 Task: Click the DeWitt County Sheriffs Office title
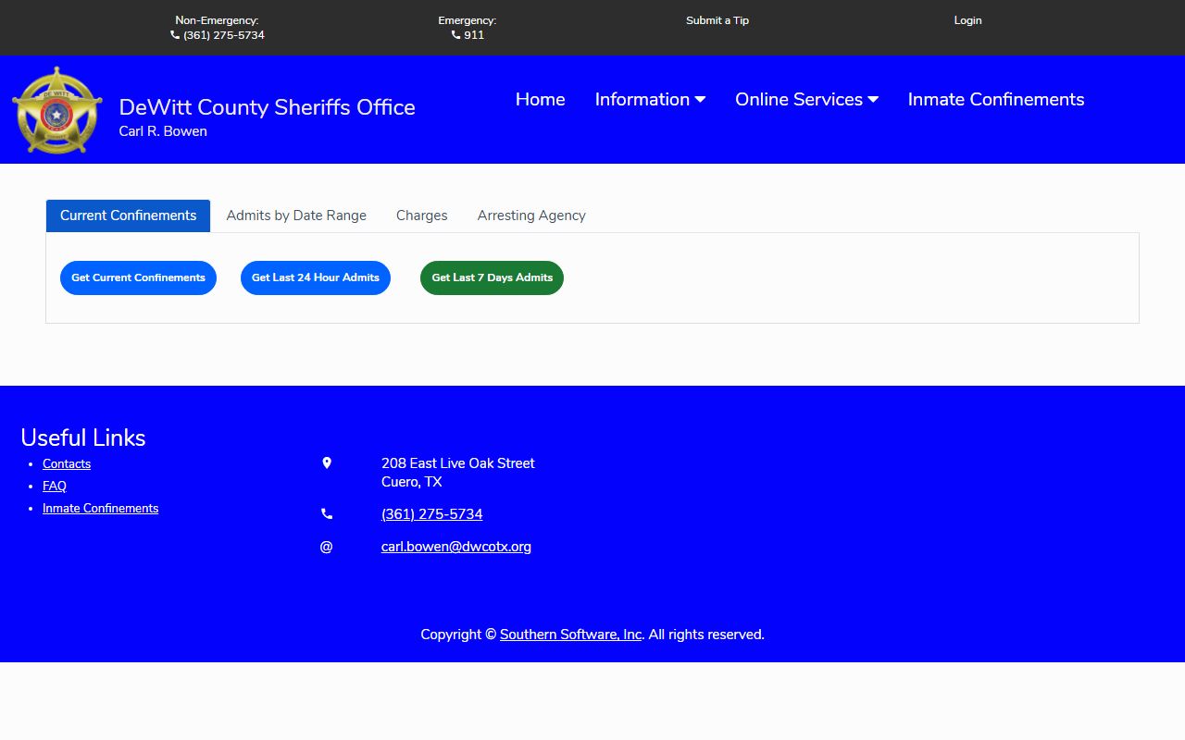tap(267, 107)
